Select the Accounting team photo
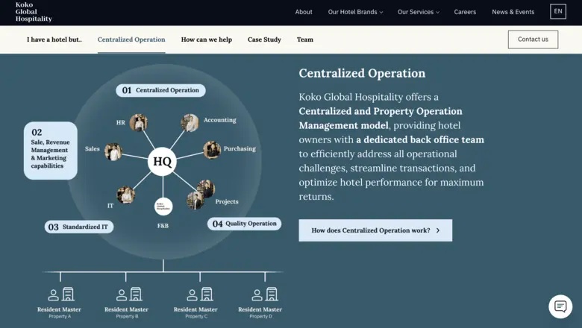Image resolution: width=582 pixels, height=328 pixels. pos(190,123)
